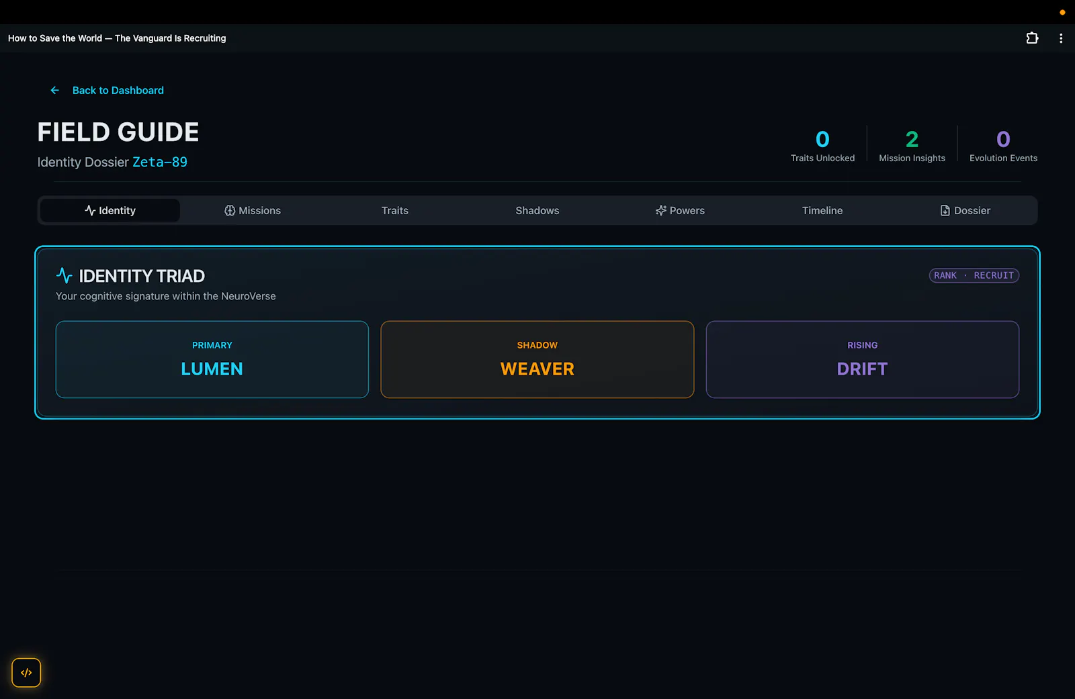Click the IDENTITY TRIAD heading
The width and height of the screenshot is (1075, 699).
coord(142,276)
